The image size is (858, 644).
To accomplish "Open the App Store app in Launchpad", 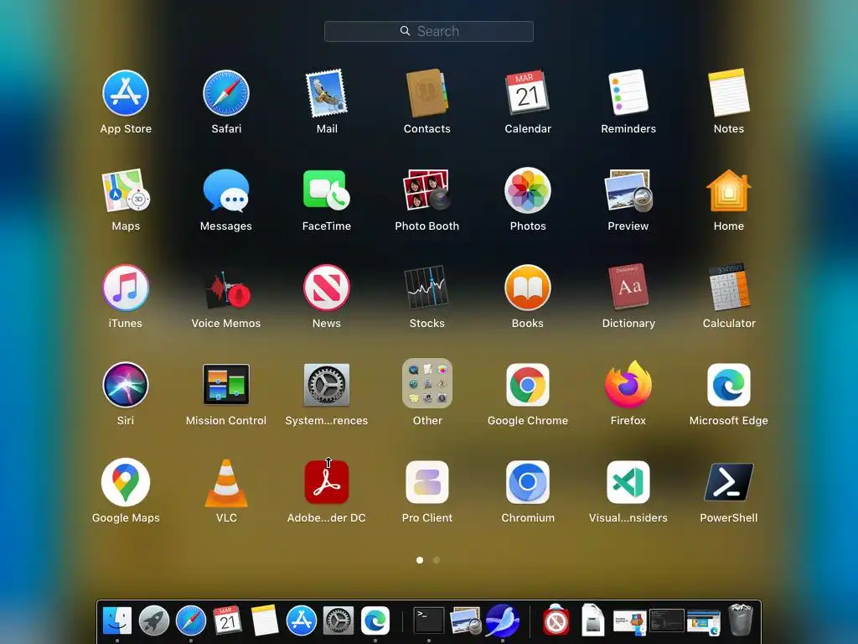I will [126, 93].
